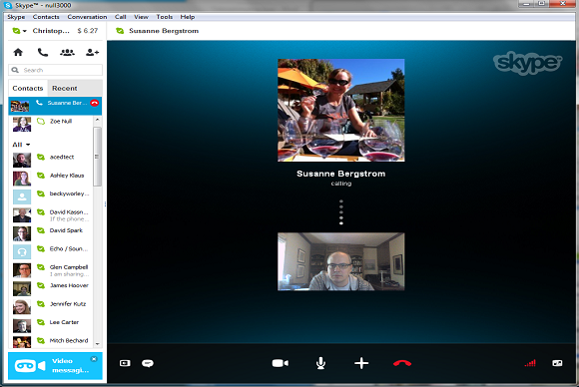This screenshot has height=387, width=579.
Task: End call from red icon in Susanne row
Action: click(x=95, y=103)
